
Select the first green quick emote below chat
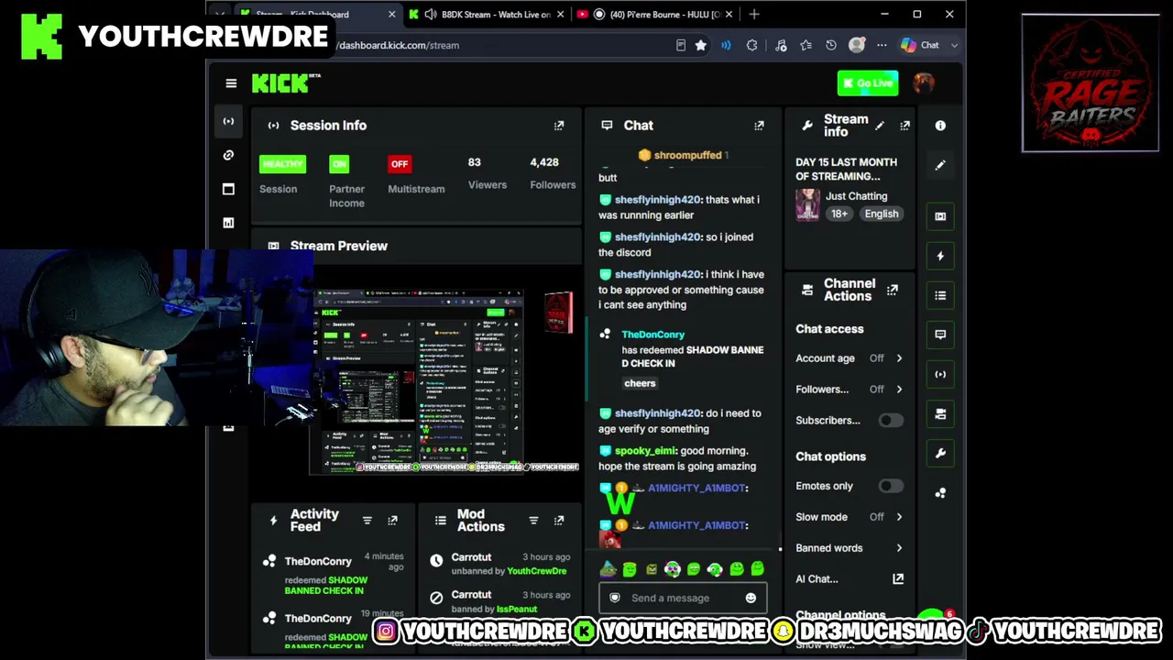point(630,570)
